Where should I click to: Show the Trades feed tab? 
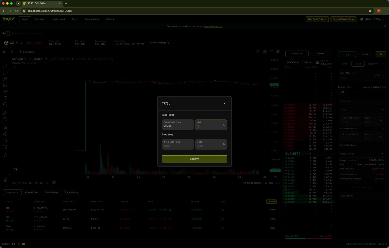321,53
